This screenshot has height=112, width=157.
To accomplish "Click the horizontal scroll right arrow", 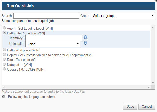I will click(x=149, y=87).
